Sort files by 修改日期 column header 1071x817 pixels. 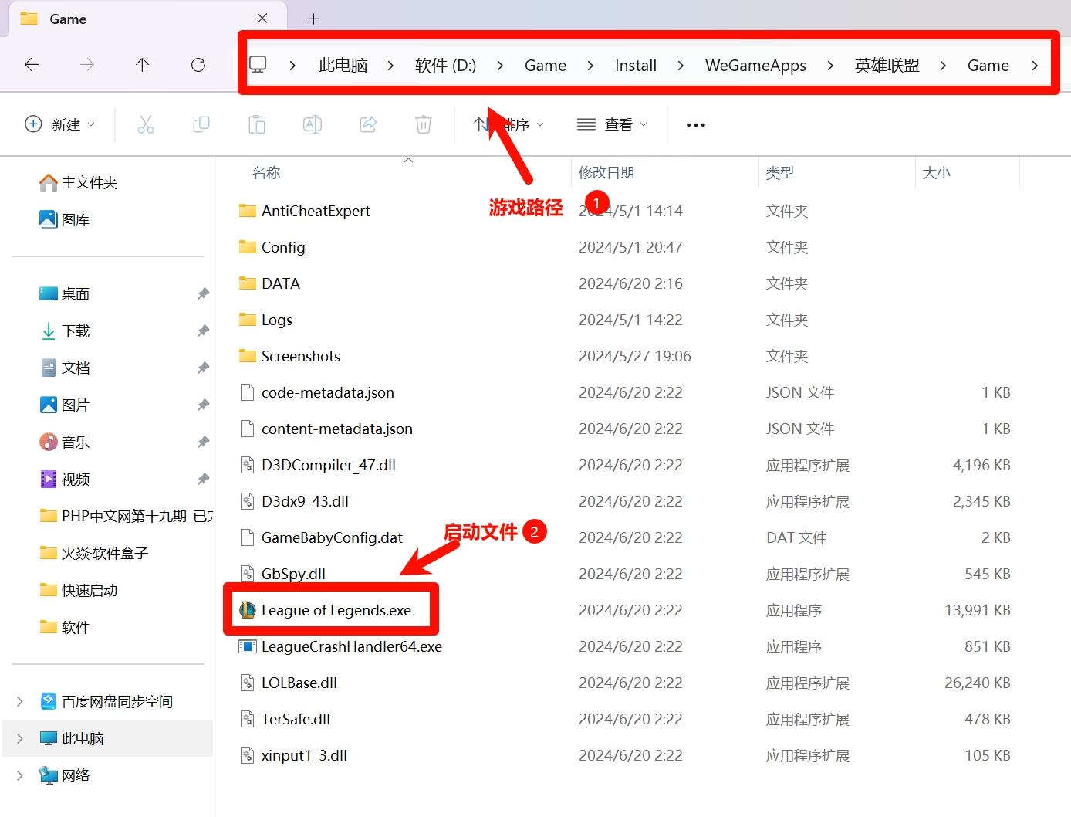pyautogui.click(x=606, y=172)
